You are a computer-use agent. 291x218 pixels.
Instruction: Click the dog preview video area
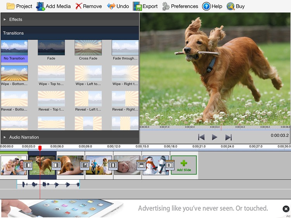[x=215, y=69]
